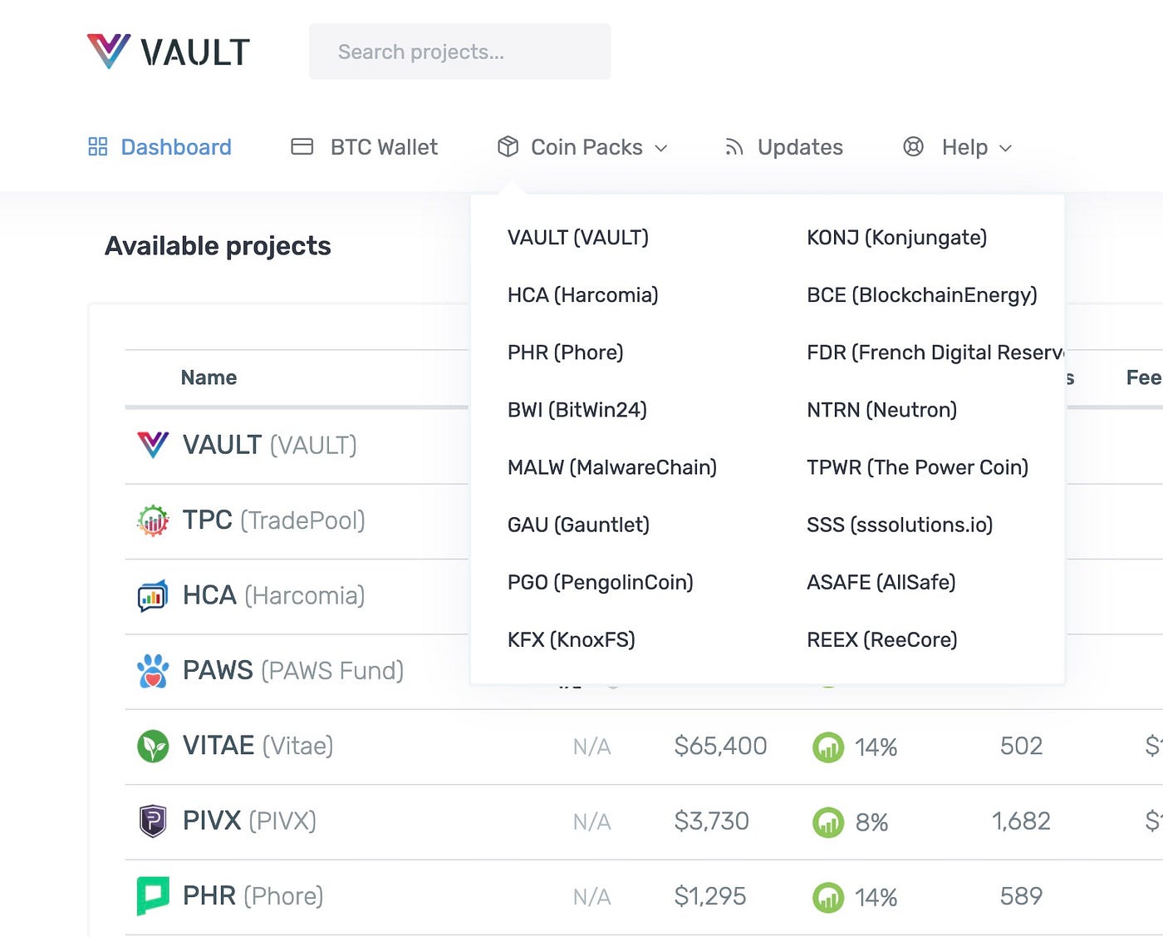Click the PAWS Fund paw logo
1163x937 pixels.
tap(153, 671)
